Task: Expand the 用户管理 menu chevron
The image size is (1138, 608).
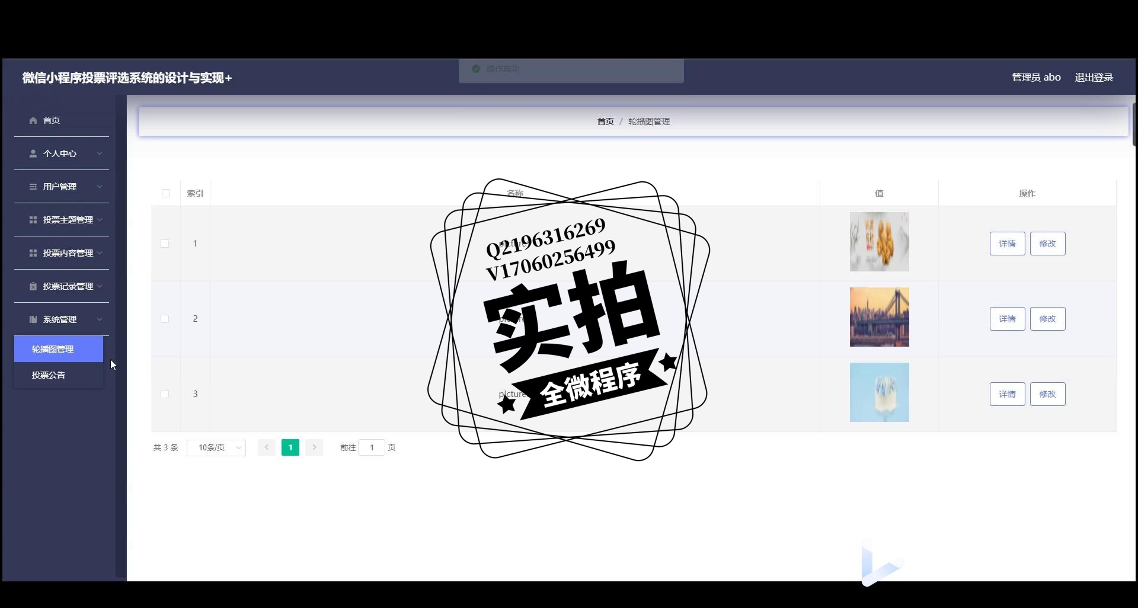Action: point(100,187)
